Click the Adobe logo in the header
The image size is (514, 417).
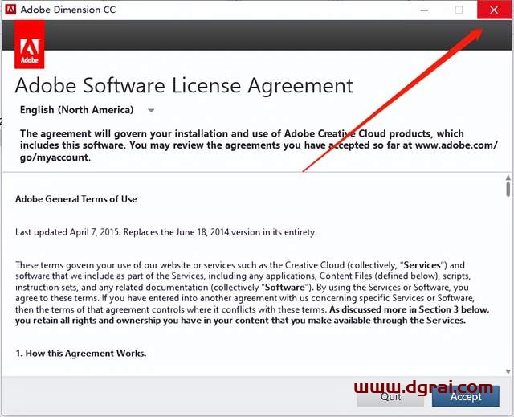30,44
